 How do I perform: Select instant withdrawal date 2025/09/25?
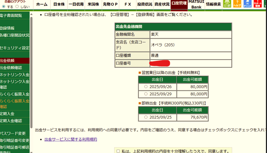click(146, 117)
